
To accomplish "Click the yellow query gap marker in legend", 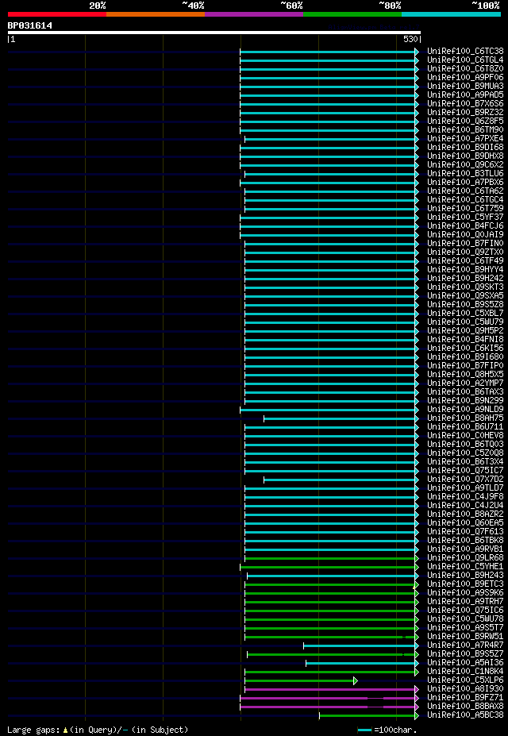I will pos(66,730).
